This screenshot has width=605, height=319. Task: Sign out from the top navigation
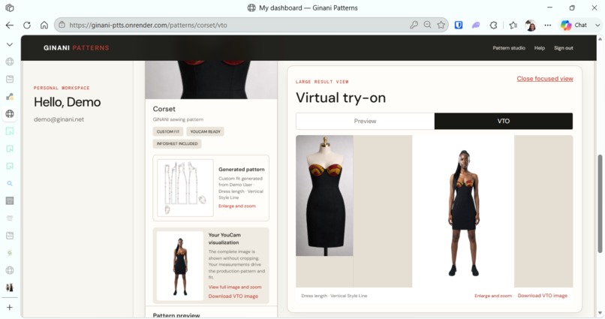[563, 48]
